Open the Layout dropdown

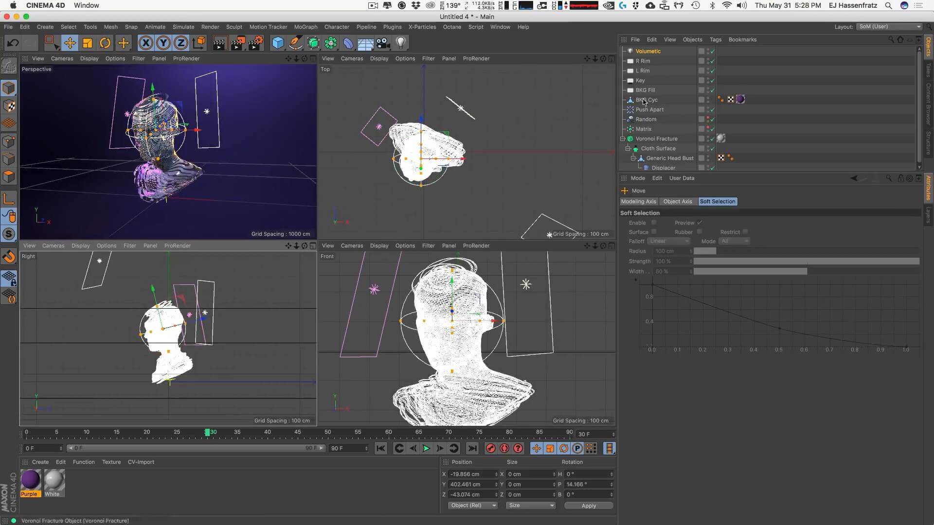coord(889,27)
